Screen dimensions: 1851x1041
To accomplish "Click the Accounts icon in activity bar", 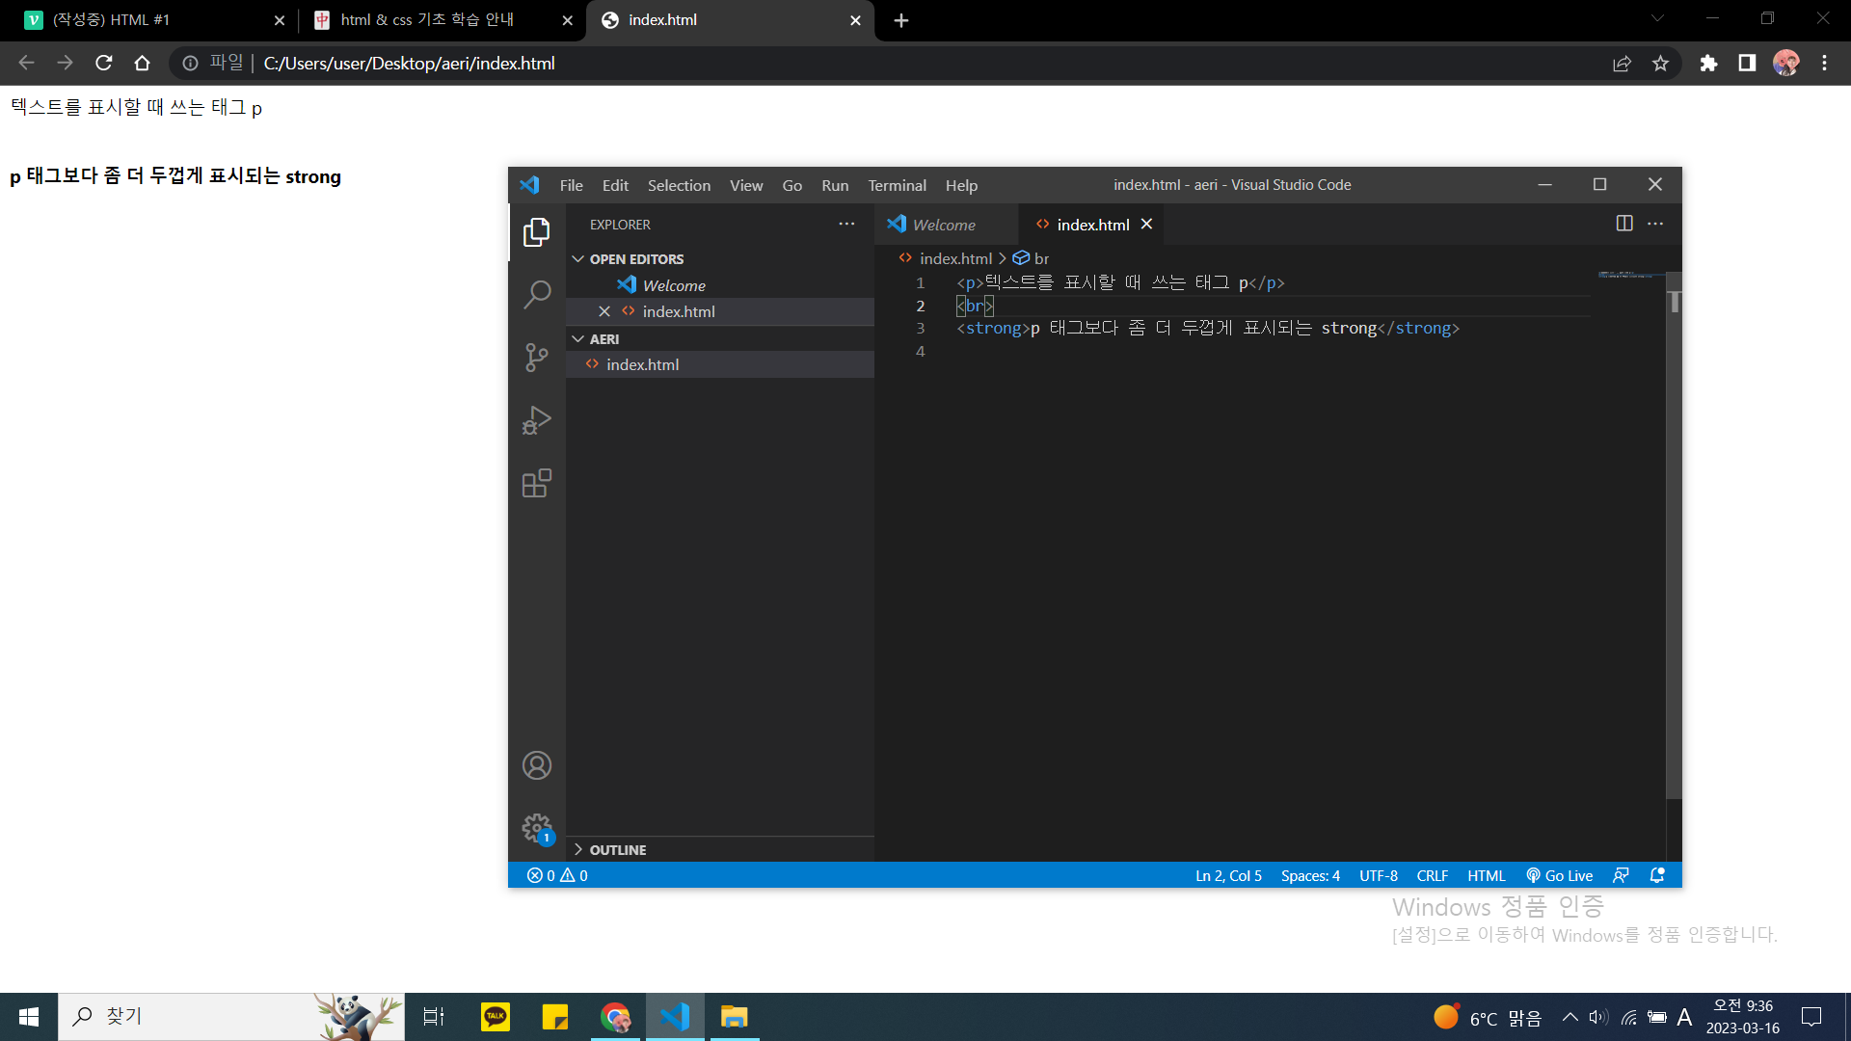I will point(537,765).
